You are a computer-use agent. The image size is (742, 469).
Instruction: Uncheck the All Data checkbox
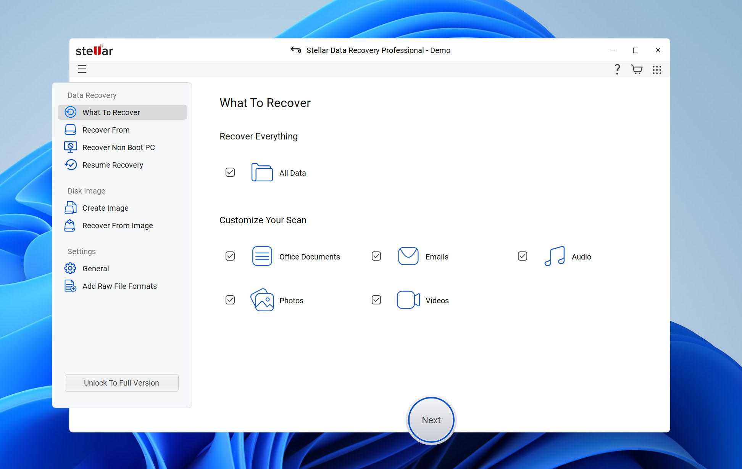coord(230,172)
